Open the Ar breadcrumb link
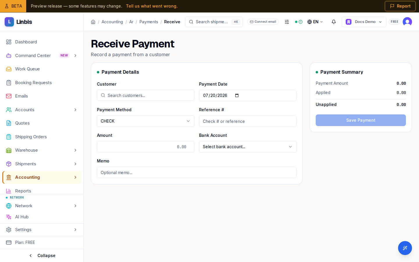419x262 pixels. click(x=131, y=22)
